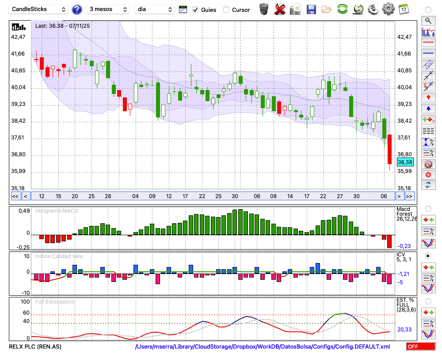Viewport: 442px width, 353px height.
Task: Click the green dollar refresh icon
Action: (358, 9)
